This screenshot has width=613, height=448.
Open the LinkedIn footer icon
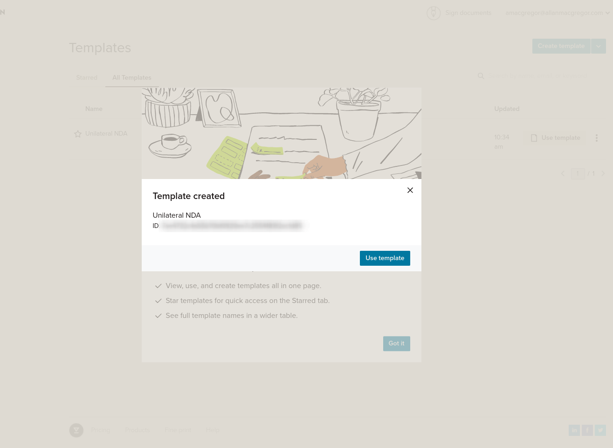pos(574,430)
